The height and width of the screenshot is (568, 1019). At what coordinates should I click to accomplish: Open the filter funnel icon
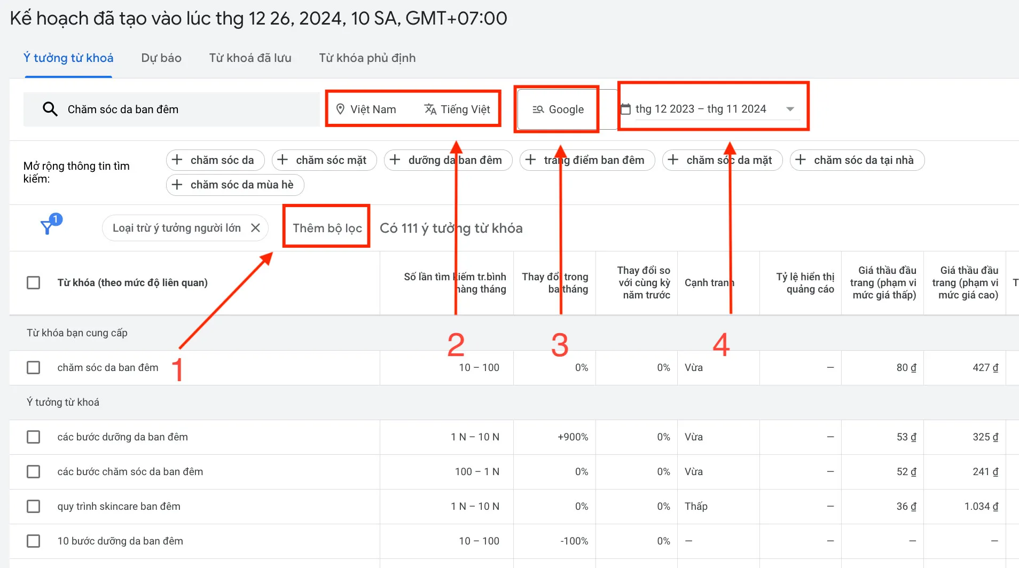click(x=48, y=227)
